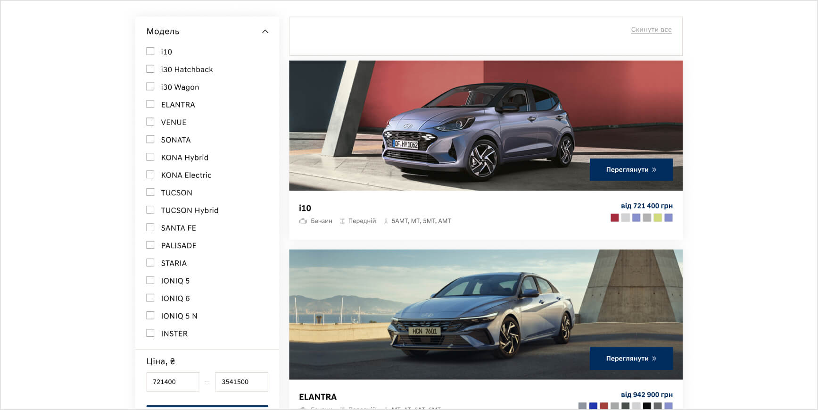Image resolution: width=818 pixels, height=410 pixels.
Task: Click the engine fuel icon beside Бензин
Action: pos(303,221)
